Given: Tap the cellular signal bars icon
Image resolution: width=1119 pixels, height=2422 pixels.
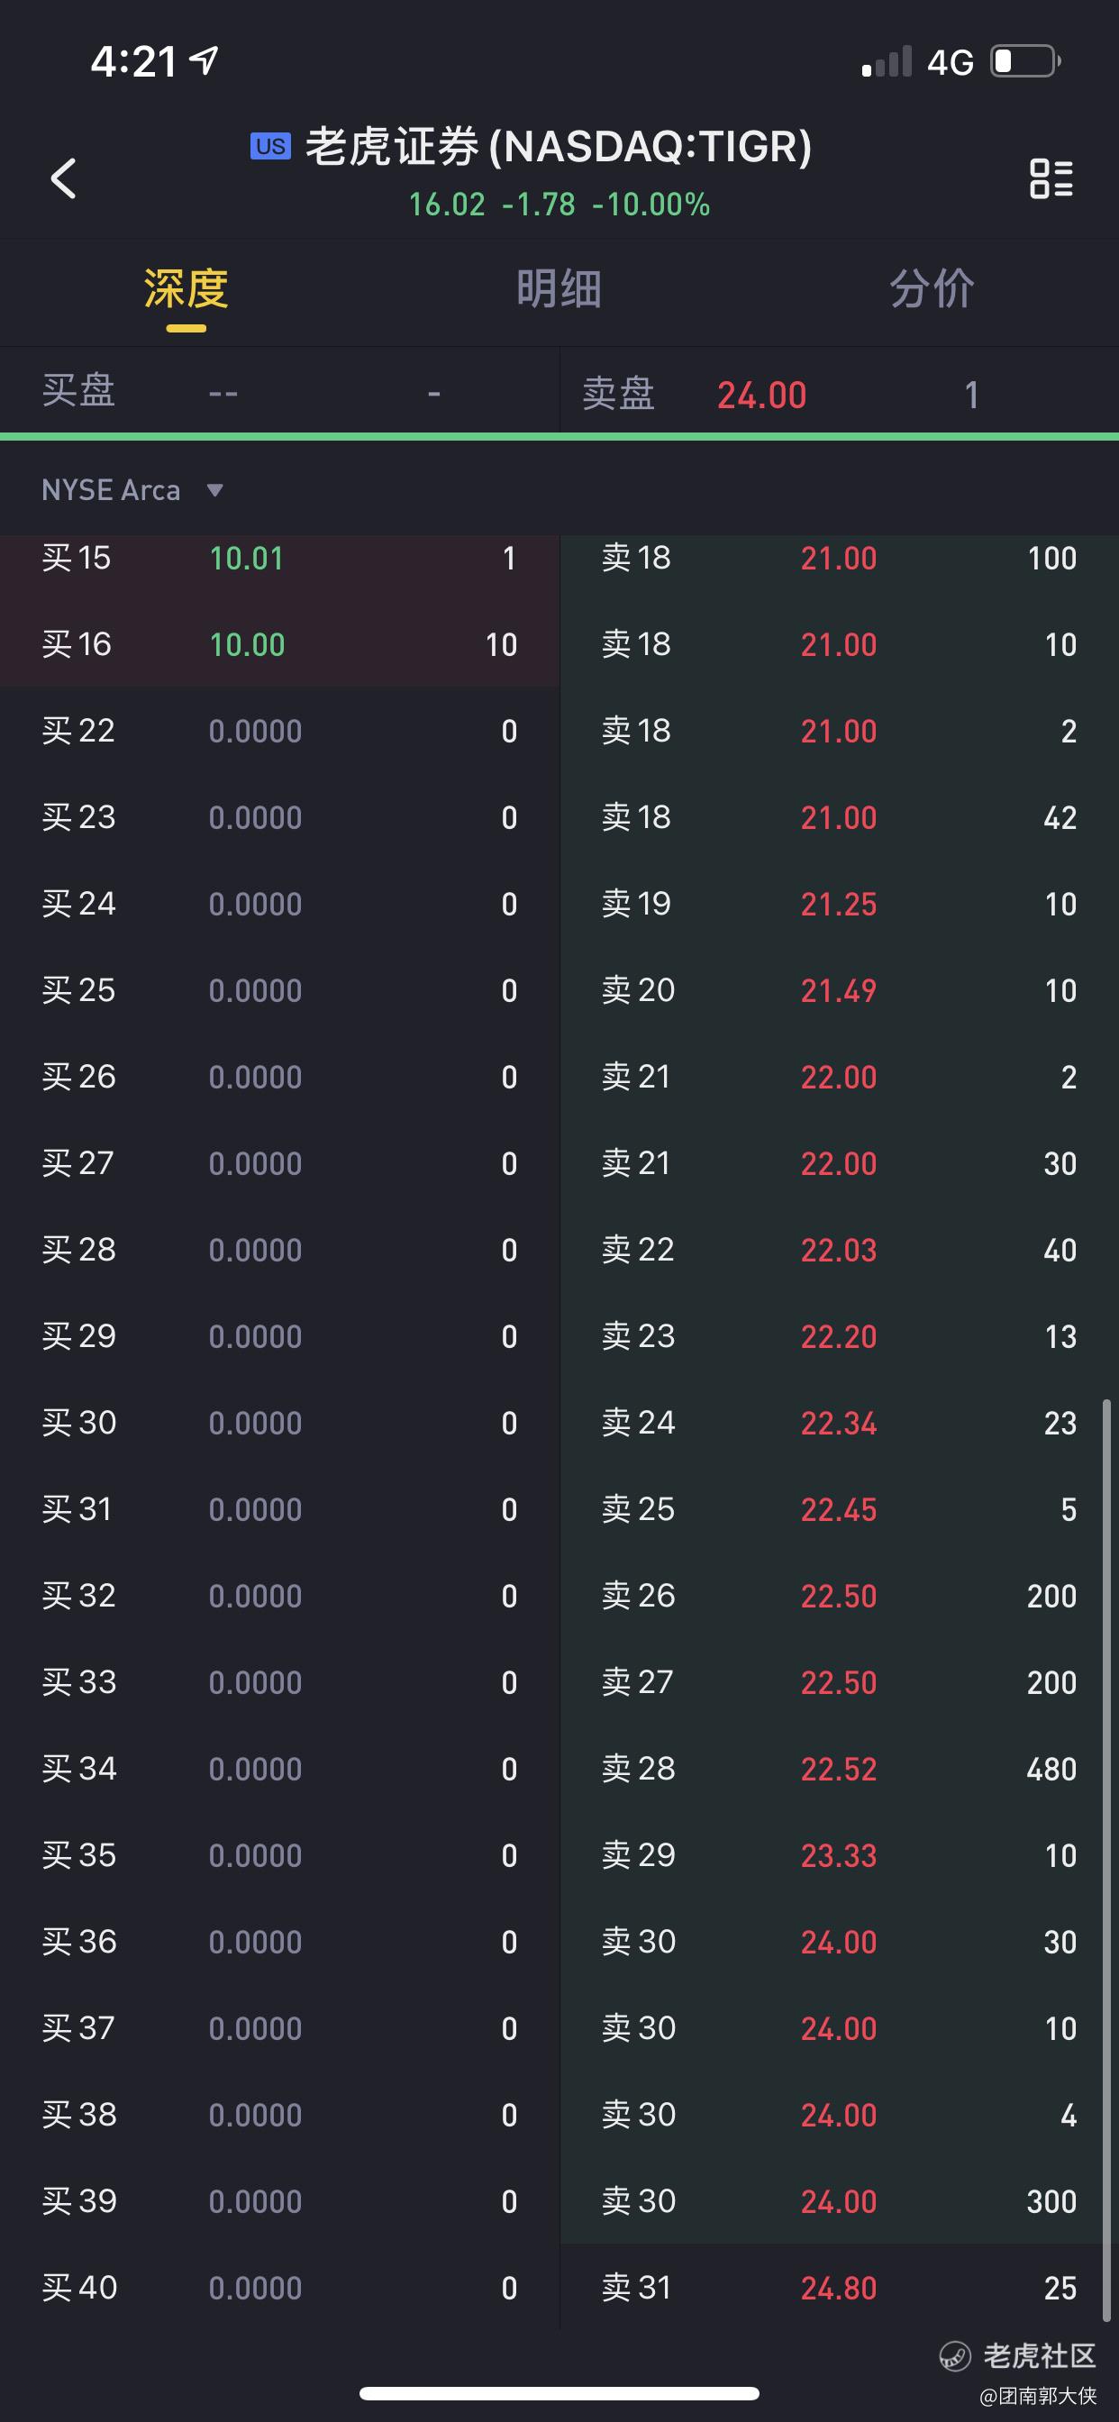Looking at the screenshot, I should pos(887,62).
